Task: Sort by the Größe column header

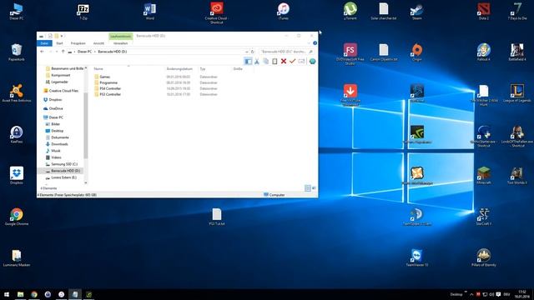Action: coord(238,69)
